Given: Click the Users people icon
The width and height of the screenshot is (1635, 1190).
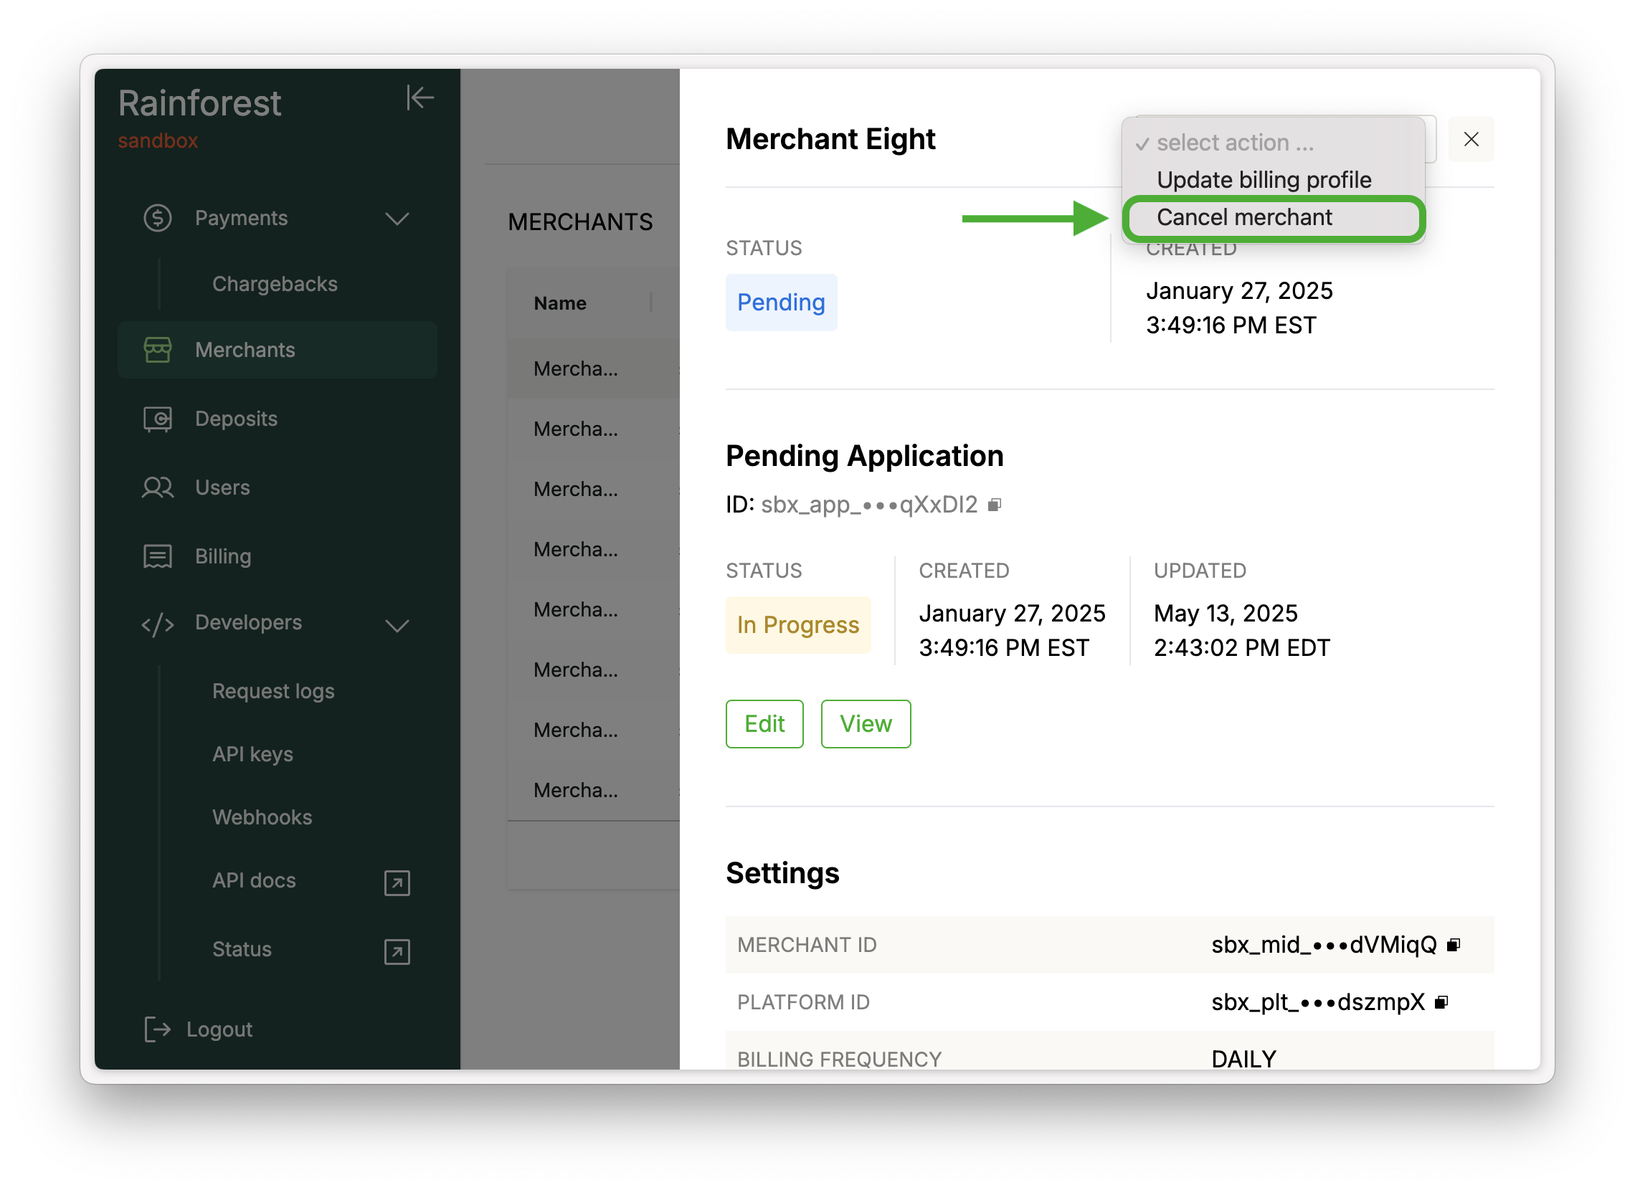Looking at the screenshot, I should coord(157,488).
